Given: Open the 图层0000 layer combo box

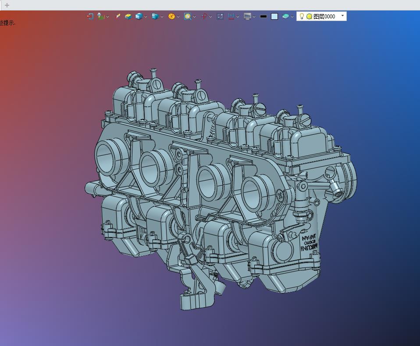Looking at the screenshot, I should tap(321, 16).
